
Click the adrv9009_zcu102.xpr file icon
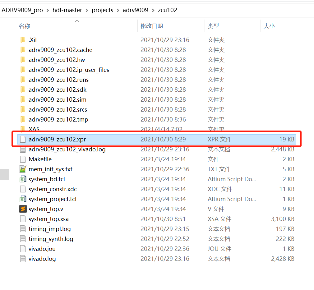tap(23, 139)
